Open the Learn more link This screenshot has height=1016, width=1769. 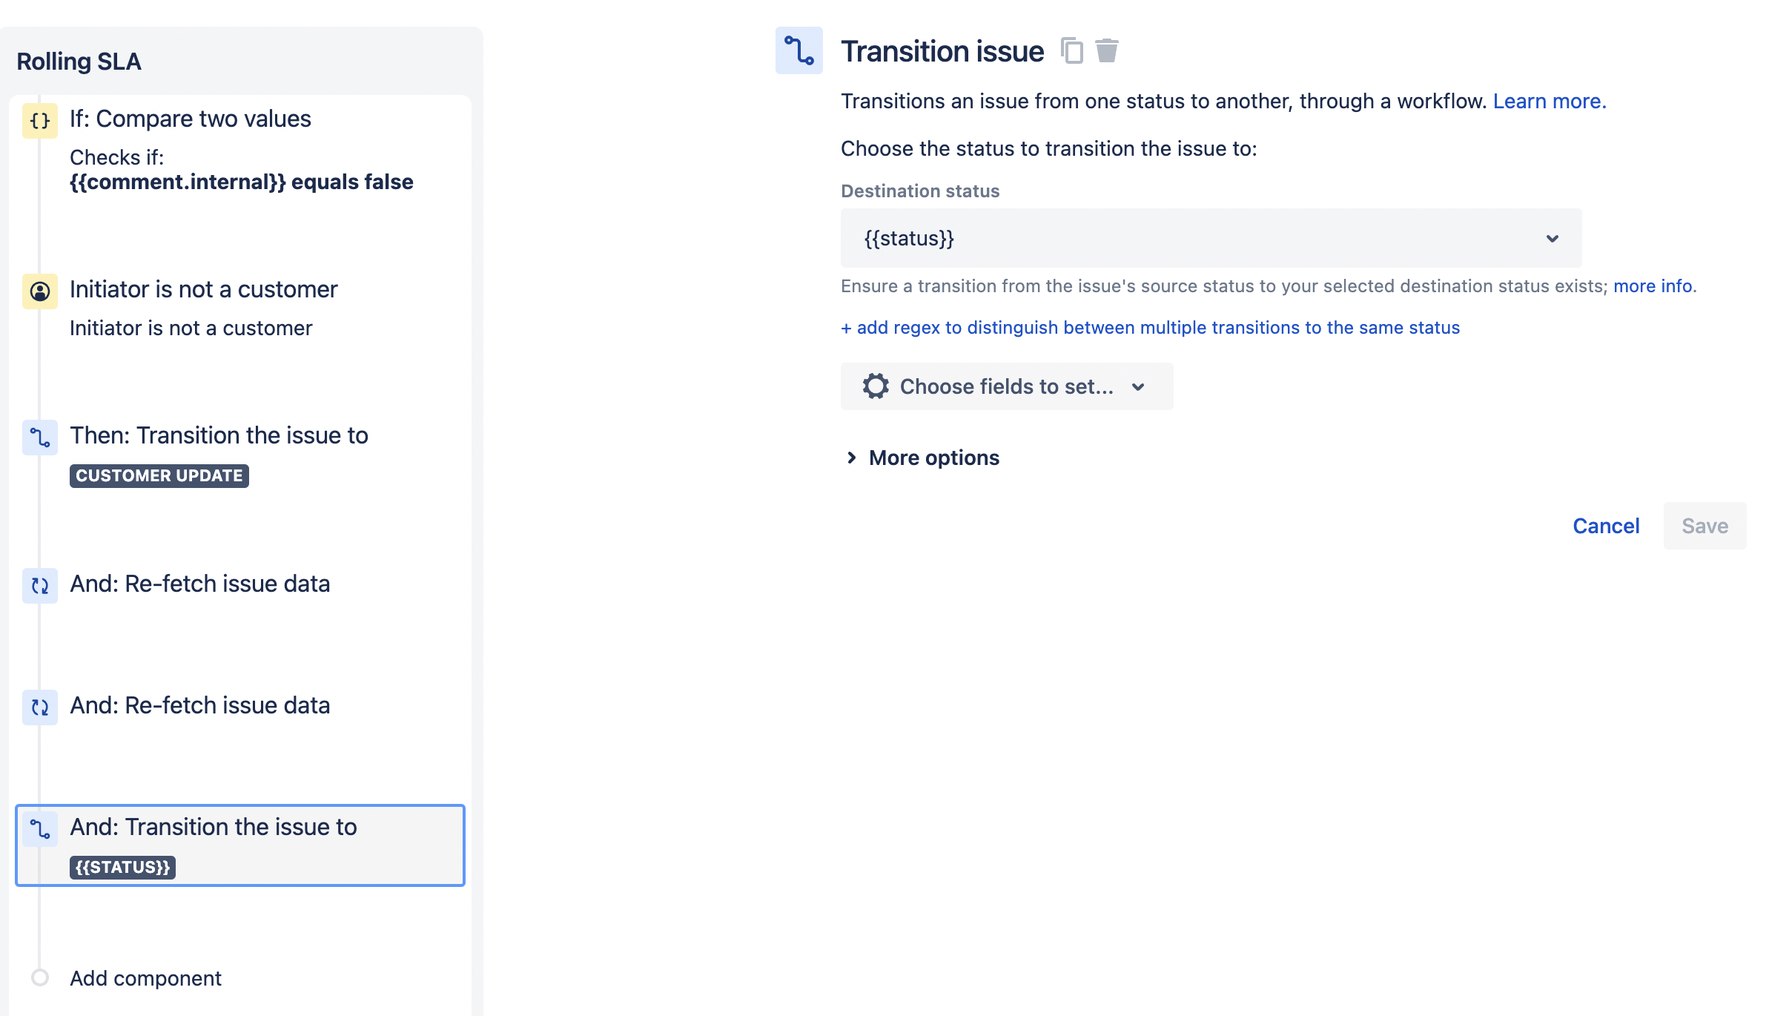coord(1549,101)
